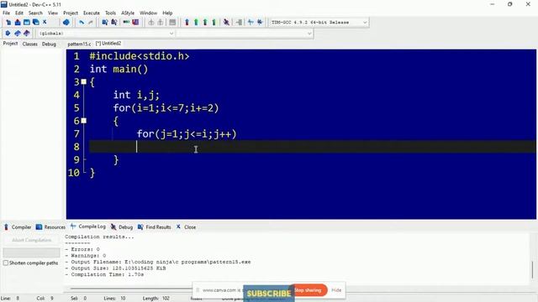The height and width of the screenshot is (302, 538).
Task: Click the Save file toolbar icon
Action: (26, 23)
